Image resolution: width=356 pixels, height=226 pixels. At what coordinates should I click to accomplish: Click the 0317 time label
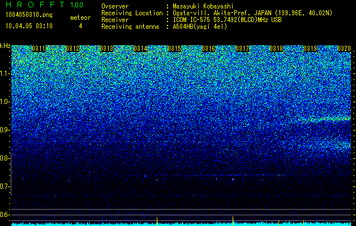[242, 49]
